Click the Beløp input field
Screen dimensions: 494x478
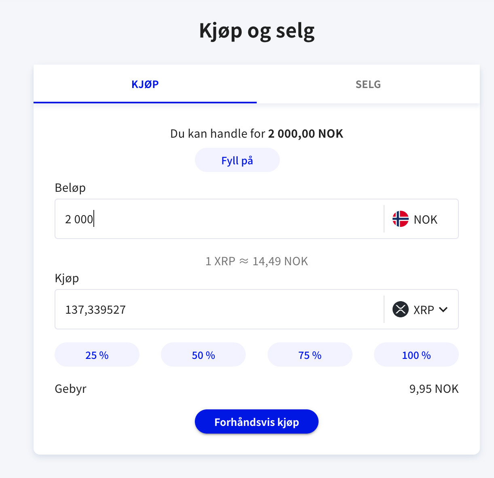[202, 219]
